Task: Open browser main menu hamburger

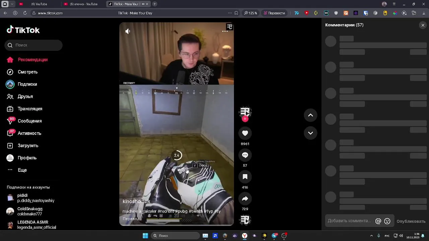Action: coord(394,4)
